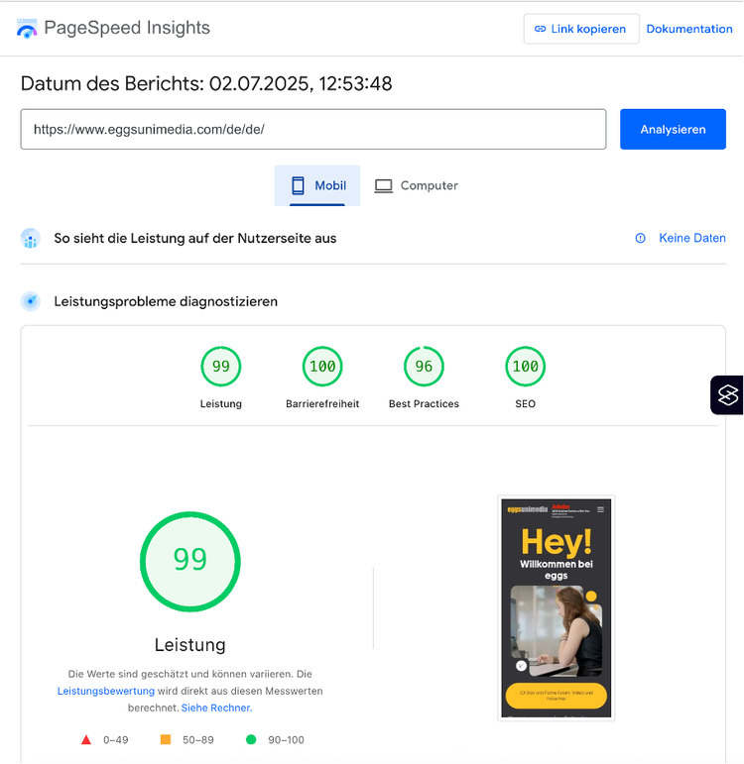
Task: Open the Leistungsbewertung link
Action: pyautogui.click(x=105, y=691)
